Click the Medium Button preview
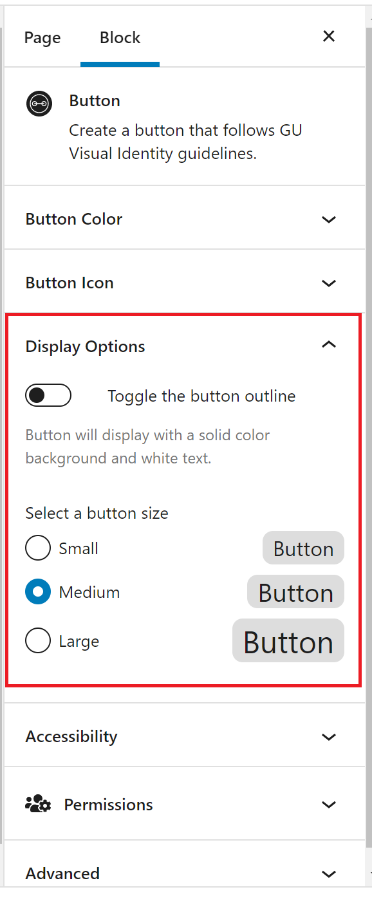 point(295,592)
